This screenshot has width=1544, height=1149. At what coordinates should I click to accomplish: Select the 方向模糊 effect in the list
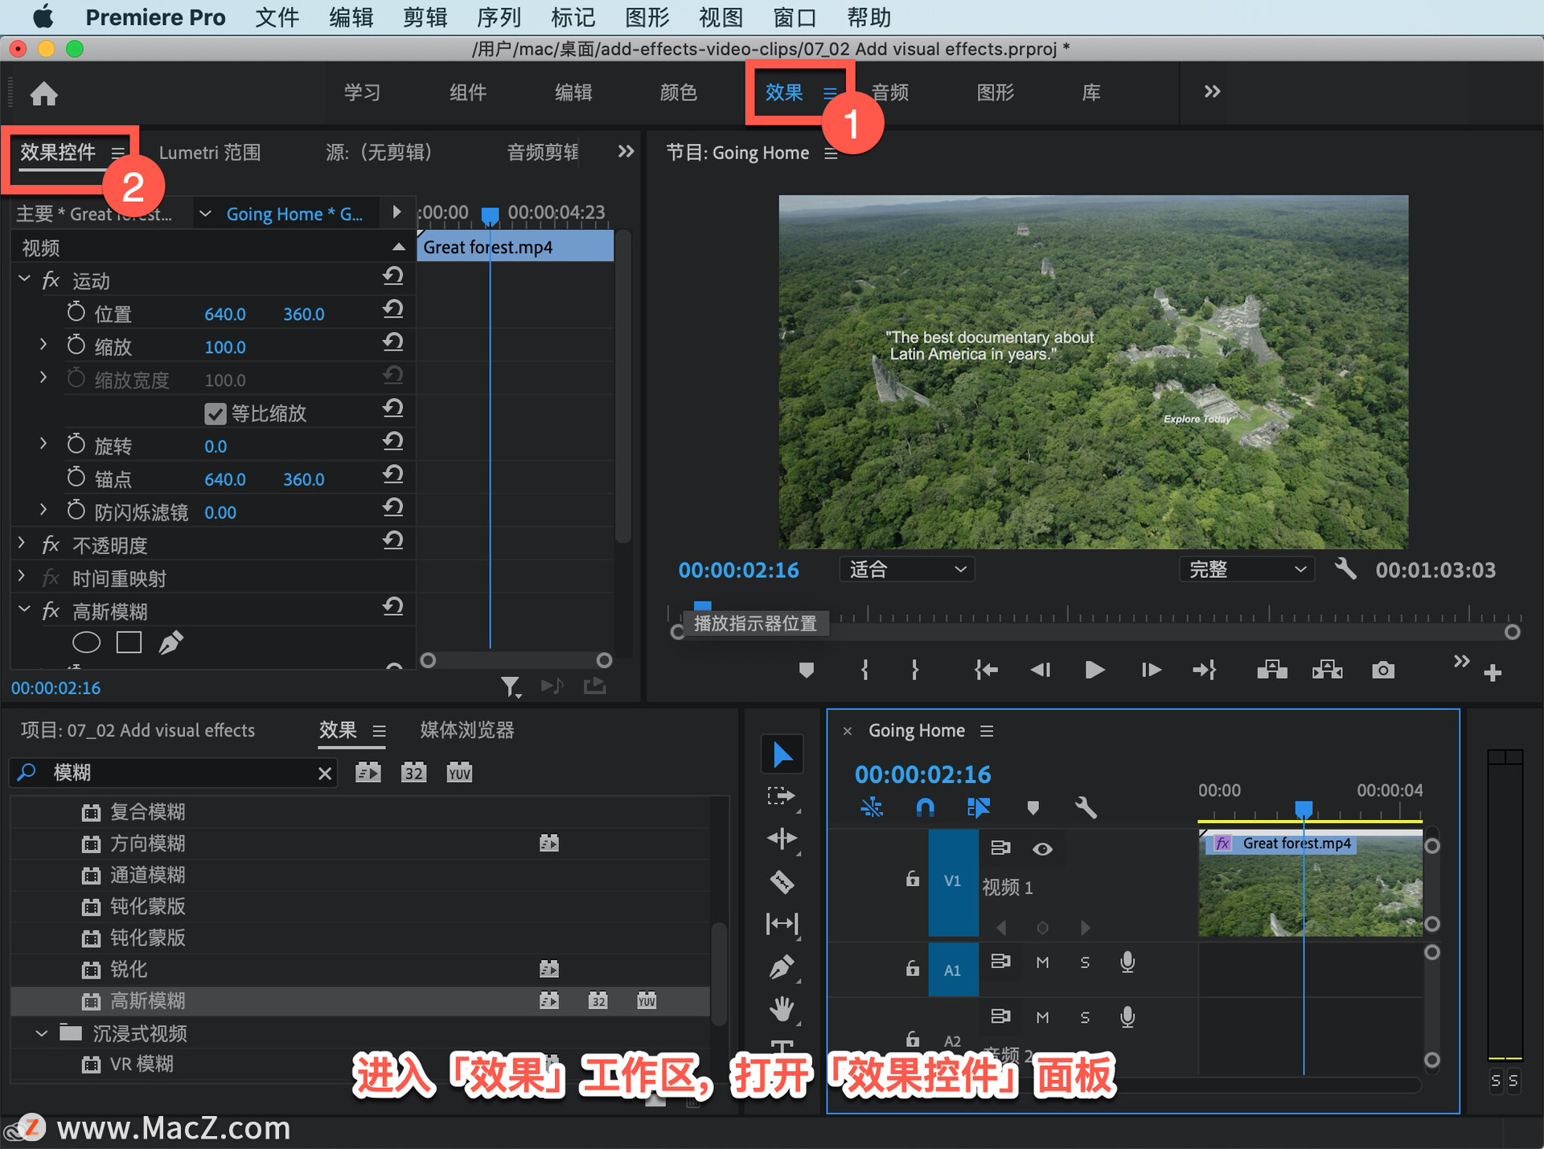click(148, 843)
